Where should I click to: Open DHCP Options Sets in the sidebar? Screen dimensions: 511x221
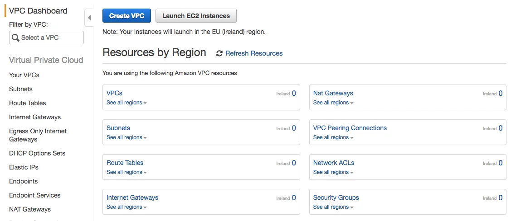[x=37, y=153]
